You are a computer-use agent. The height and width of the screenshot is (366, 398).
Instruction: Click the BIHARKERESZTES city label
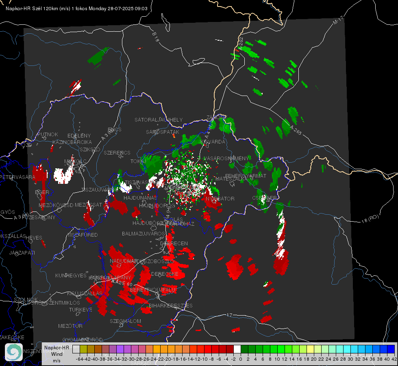click(171, 305)
